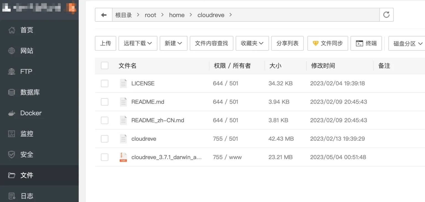Go to home folder in breadcrumb
This screenshot has height=202, width=425.
[177, 15]
